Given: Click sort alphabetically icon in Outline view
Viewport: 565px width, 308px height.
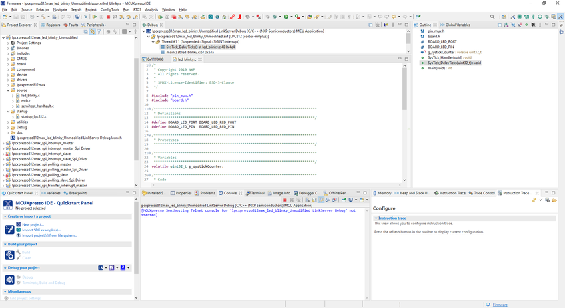Looking at the screenshot, I should tap(506, 25).
